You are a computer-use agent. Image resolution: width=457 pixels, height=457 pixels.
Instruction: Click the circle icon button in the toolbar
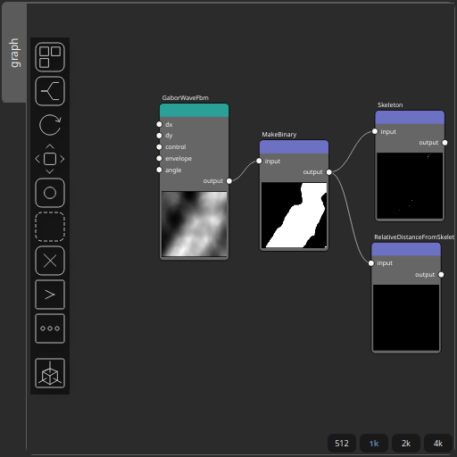tap(50, 193)
